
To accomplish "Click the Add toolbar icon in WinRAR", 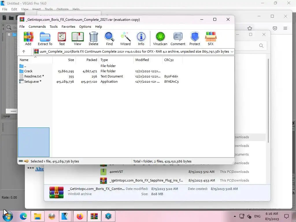I will point(28,39).
